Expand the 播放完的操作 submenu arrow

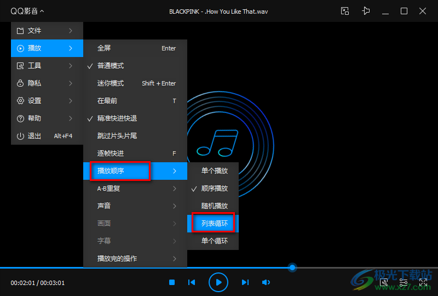click(x=175, y=259)
